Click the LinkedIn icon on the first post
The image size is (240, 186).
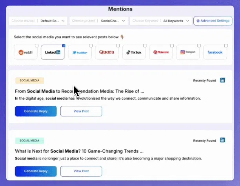pyautogui.click(x=222, y=80)
